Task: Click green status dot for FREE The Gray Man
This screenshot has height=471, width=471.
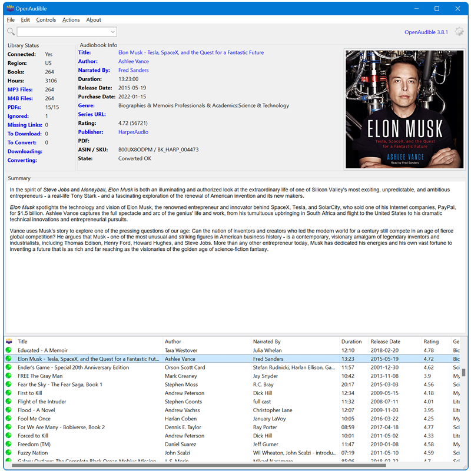Action: pos(8,376)
